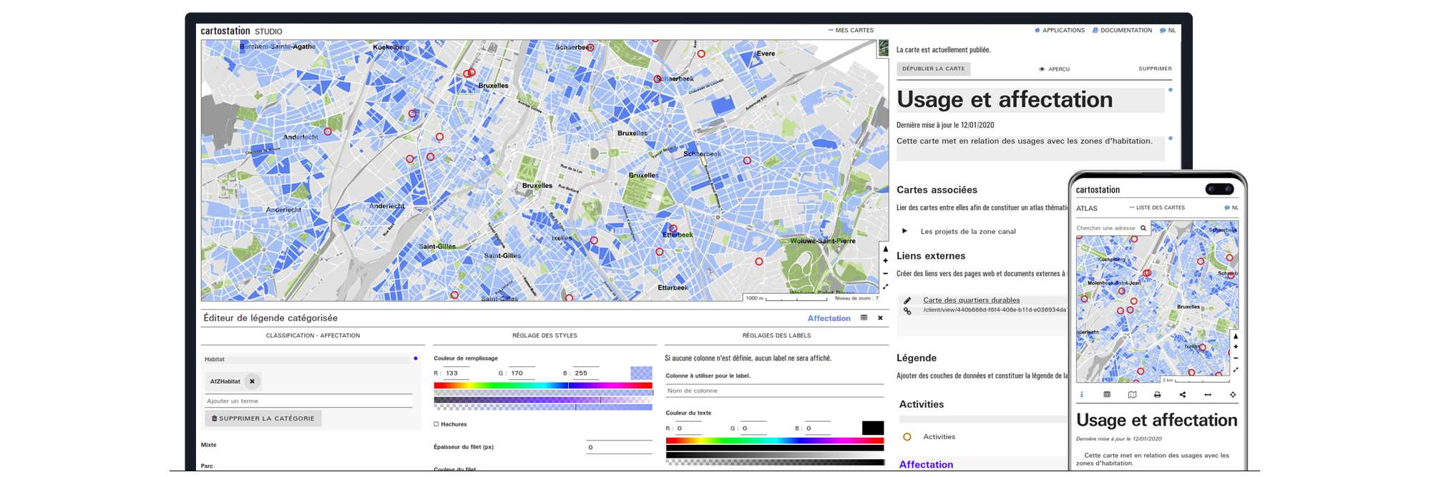
Task: Click the search icon in mobile address bar
Action: 1143,228
